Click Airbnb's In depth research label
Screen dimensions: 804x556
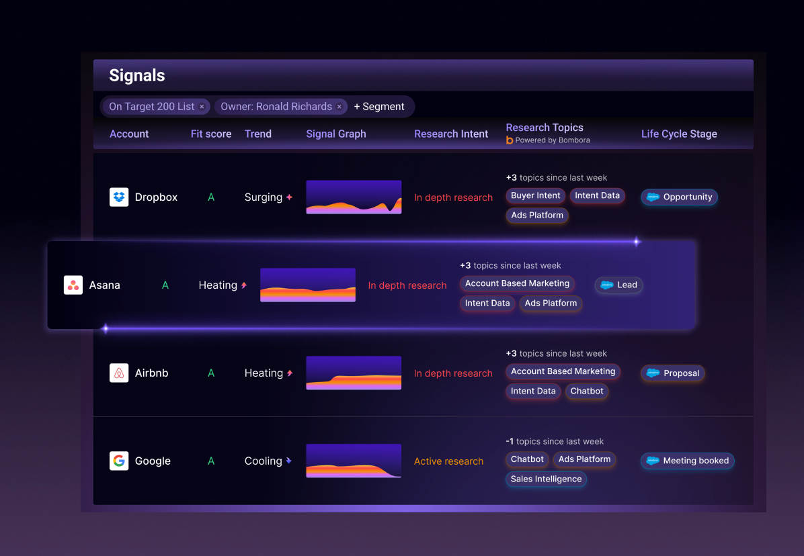453,374
